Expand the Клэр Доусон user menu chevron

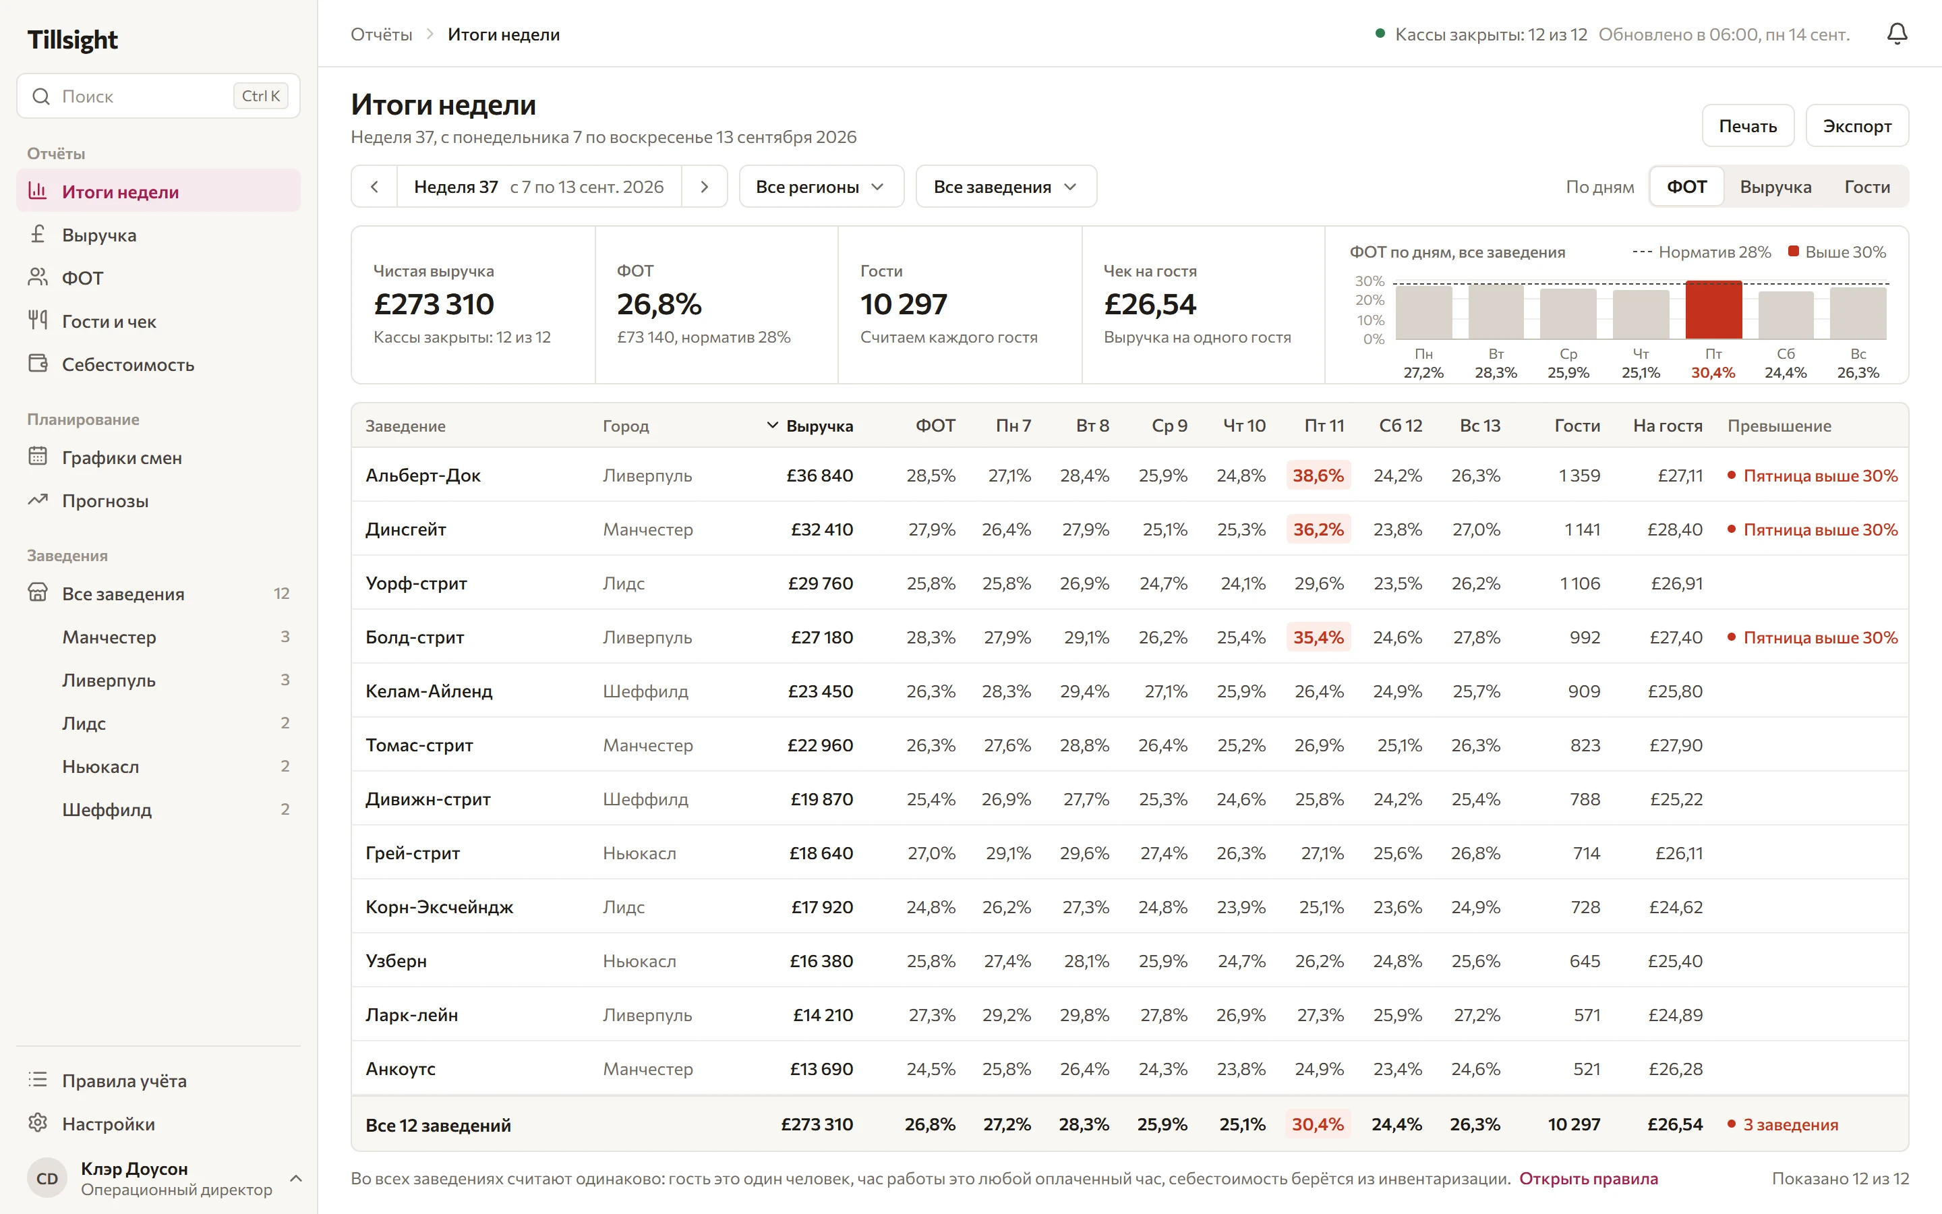(x=295, y=1179)
